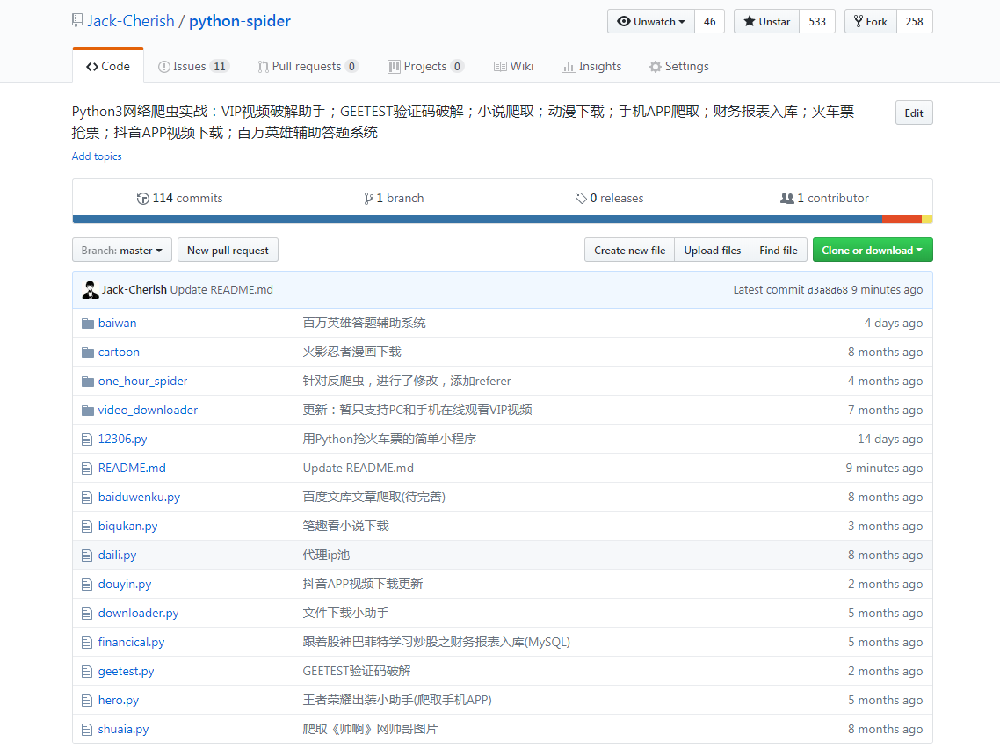The height and width of the screenshot is (749, 1000).
Task: Click the Add topics link
Action: pos(97,156)
